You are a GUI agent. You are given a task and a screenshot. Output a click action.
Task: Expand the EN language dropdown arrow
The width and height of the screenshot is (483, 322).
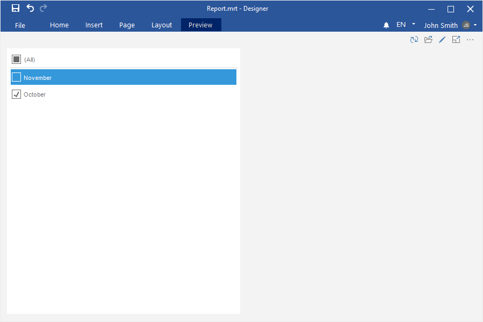[414, 24]
